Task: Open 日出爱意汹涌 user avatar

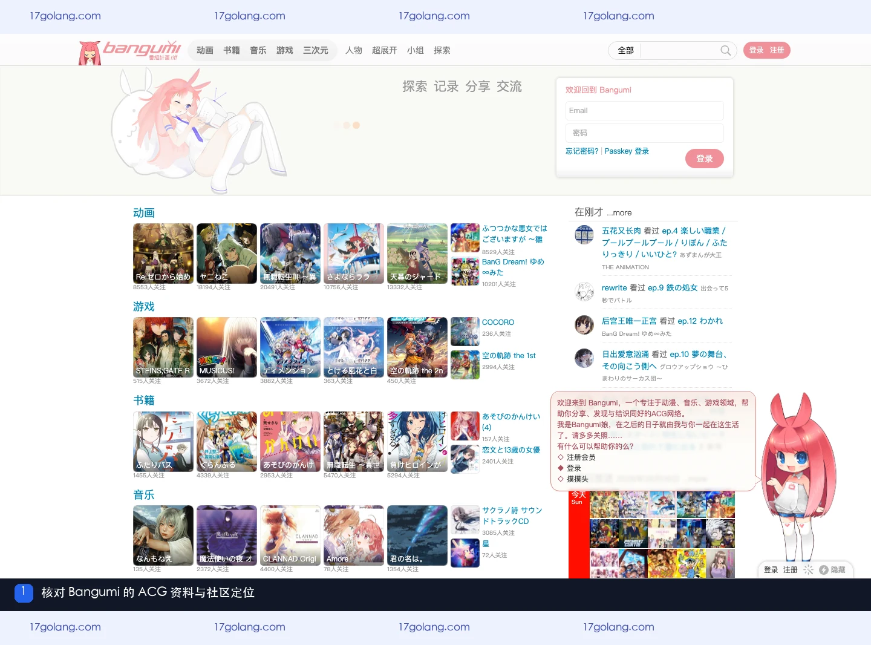Action: 584,358
